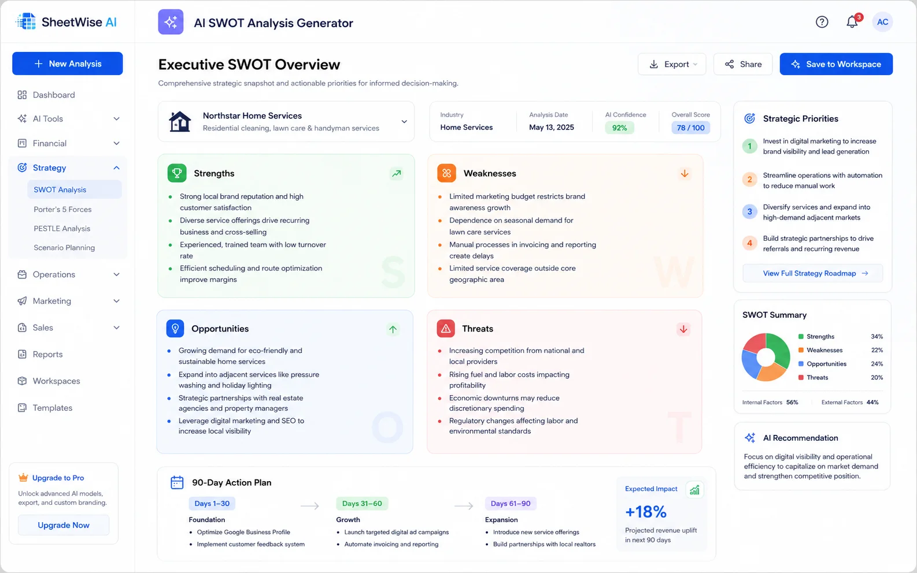
Task: Click the Sales bag icon
Action: pyautogui.click(x=22, y=328)
